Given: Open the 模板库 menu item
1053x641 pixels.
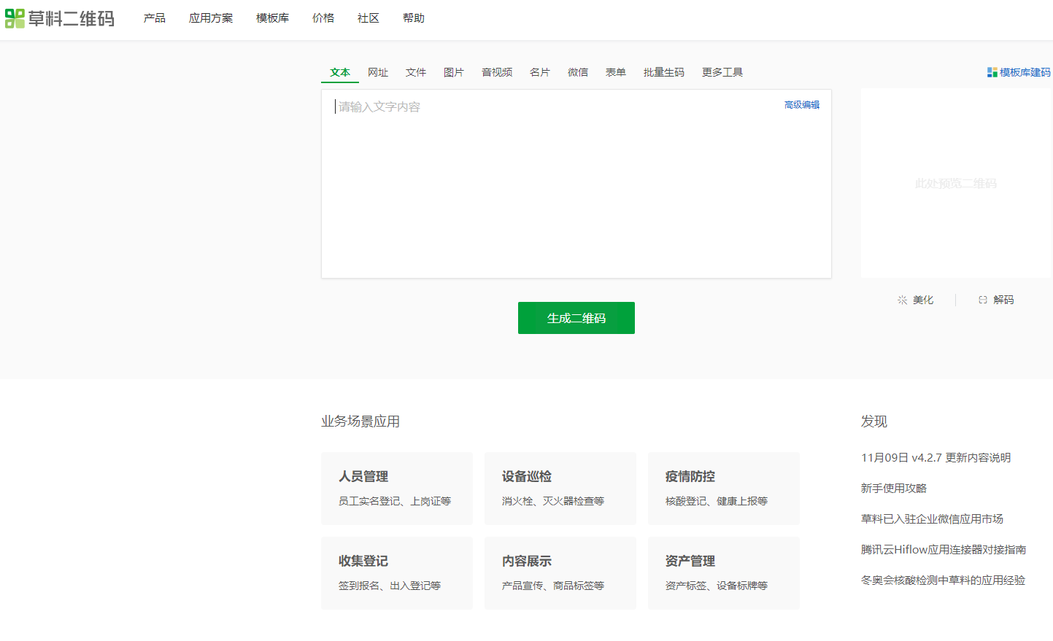Looking at the screenshot, I should coord(272,18).
